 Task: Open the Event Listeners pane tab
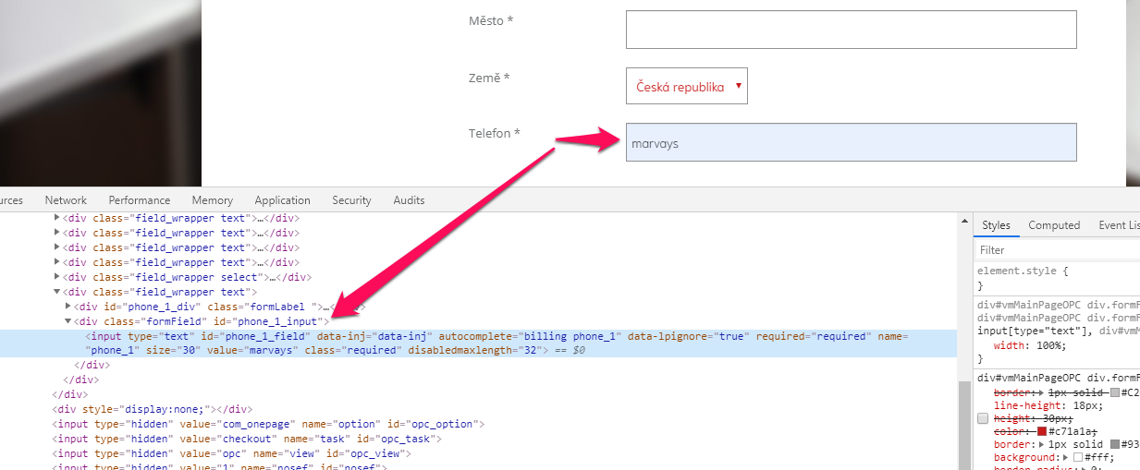pos(1119,225)
